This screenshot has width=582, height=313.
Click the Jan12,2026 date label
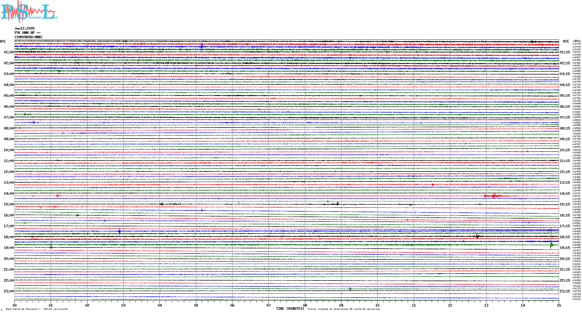[x=24, y=28]
